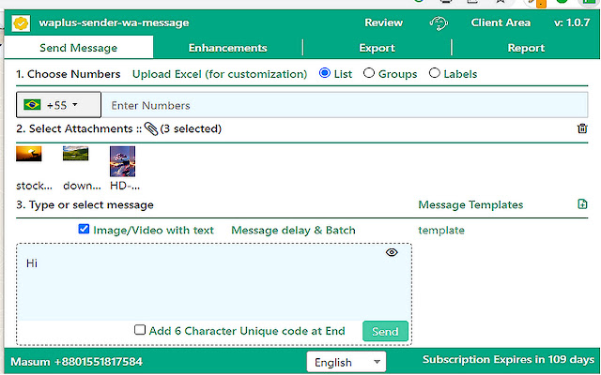Open the support headset icon
Image resolution: width=601 pixels, height=375 pixels.
coord(439,22)
